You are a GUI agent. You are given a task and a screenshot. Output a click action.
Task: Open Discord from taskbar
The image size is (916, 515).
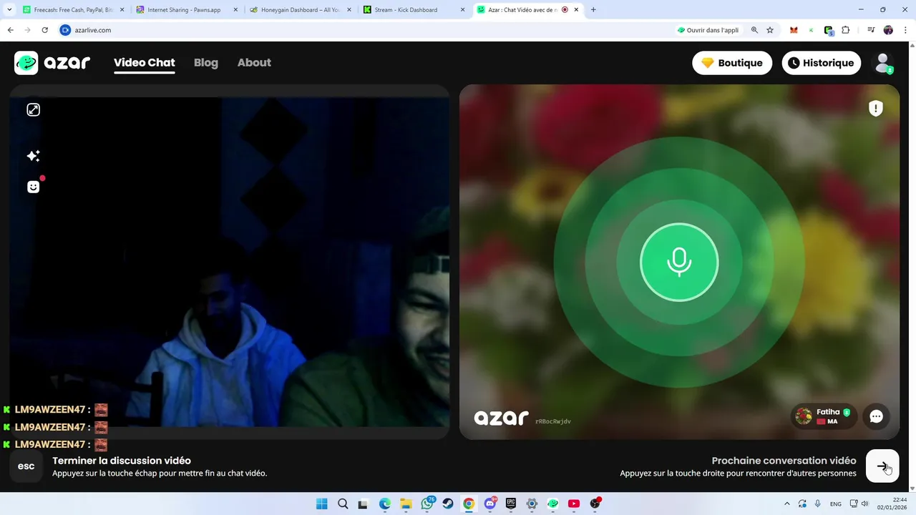[490, 504]
